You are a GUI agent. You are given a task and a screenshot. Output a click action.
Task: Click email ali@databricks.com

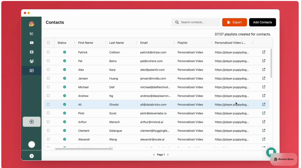click(153, 105)
